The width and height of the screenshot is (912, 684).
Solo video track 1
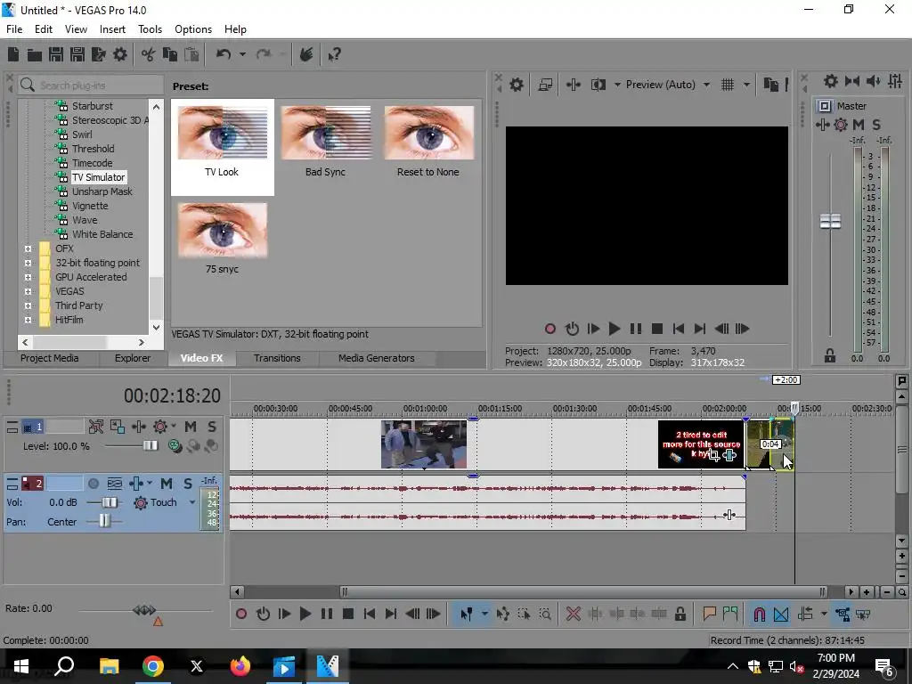tap(212, 427)
